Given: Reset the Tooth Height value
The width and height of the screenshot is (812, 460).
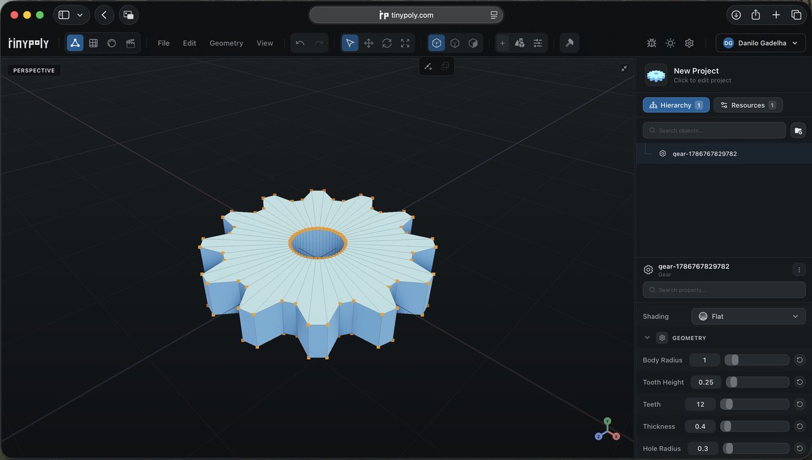Looking at the screenshot, I should pyautogui.click(x=800, y=382).
